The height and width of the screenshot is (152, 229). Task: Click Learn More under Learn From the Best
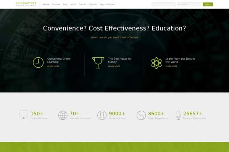point(171,66)
